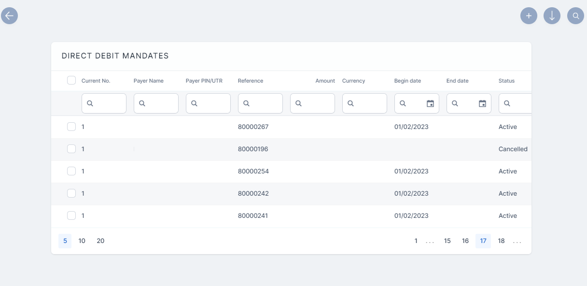Image resolution: width=587 pixels, height=286 pixels.
Task: Check the row with reference 80000267
Action: (71, 127)
